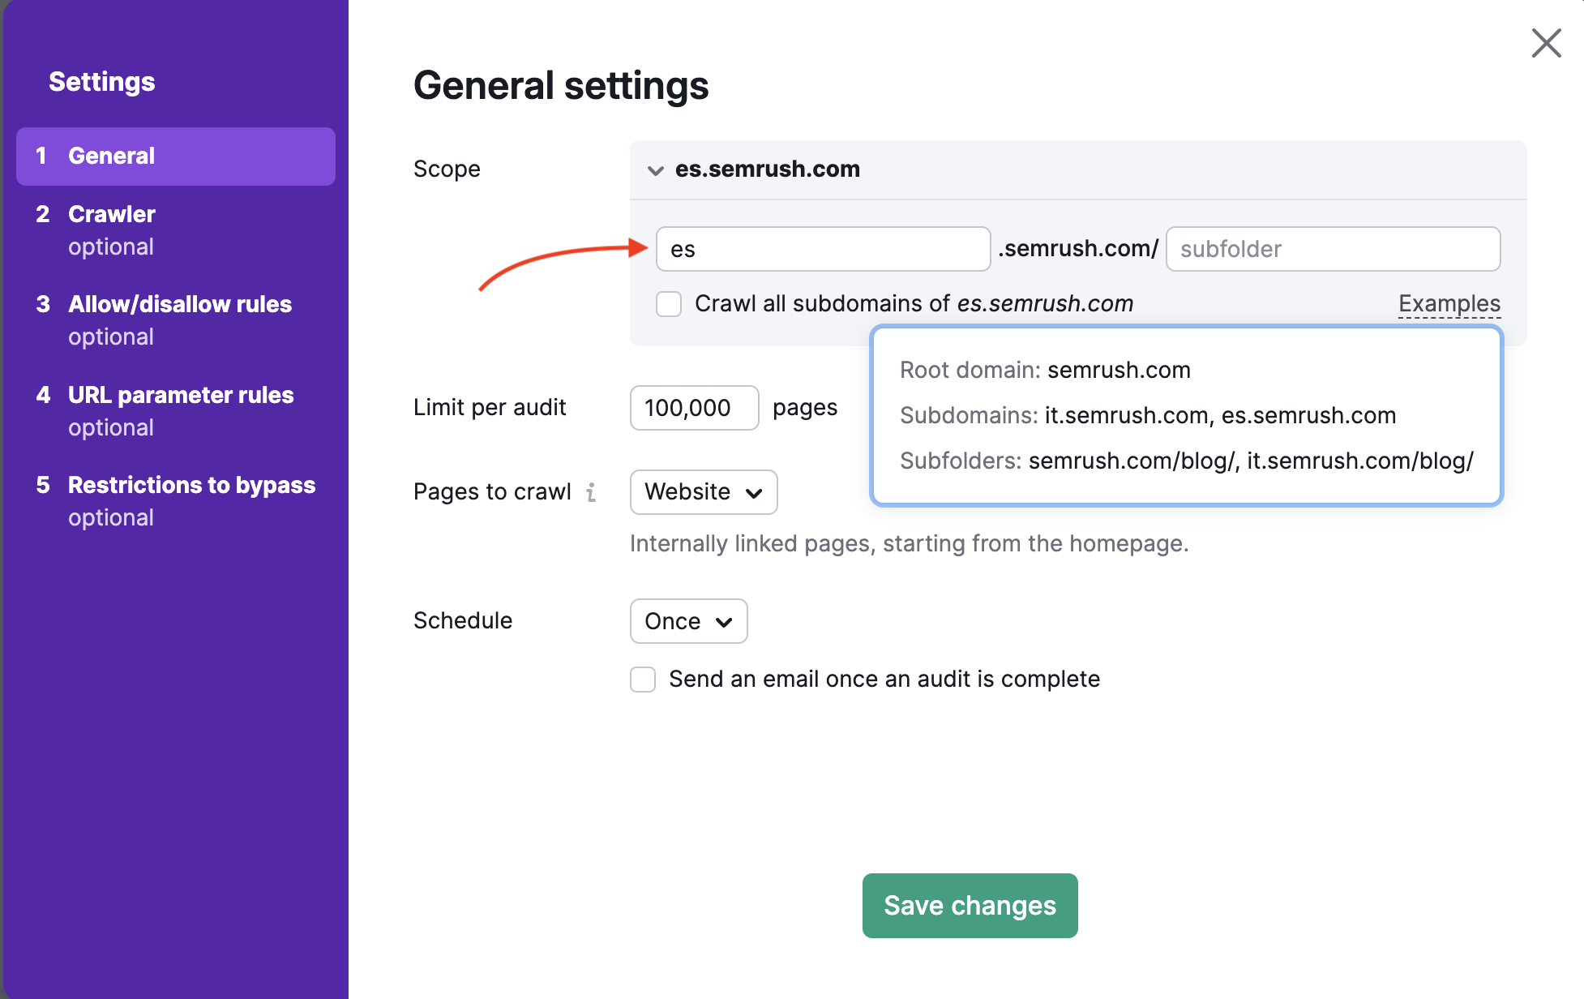The height and width of the screenshot is (999, 1584).
Task: Click the Schedule dropdown chevron icon
Action: [x=724, y=621]
